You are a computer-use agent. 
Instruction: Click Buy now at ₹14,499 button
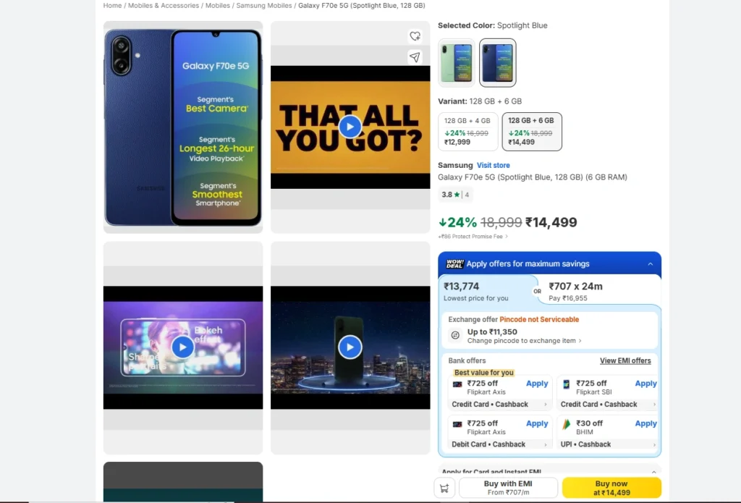tap(611, 488)
